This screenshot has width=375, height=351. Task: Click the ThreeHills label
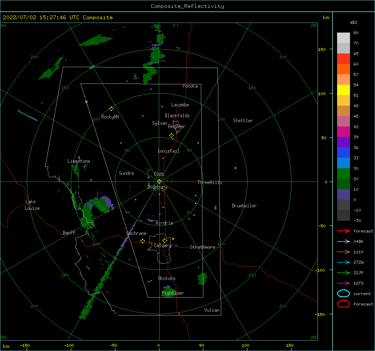pyautogui.click(x=210, y=182)
